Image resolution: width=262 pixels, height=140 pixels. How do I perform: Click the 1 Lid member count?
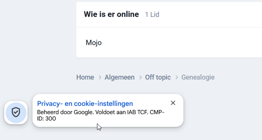tap(152, 14)
